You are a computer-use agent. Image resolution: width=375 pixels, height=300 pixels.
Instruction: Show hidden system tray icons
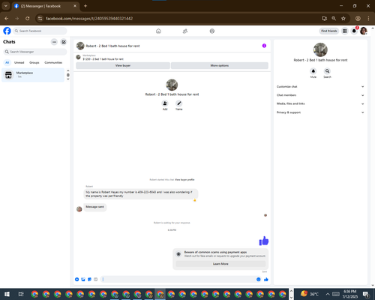pyautogui.click(x=328, y=294)
